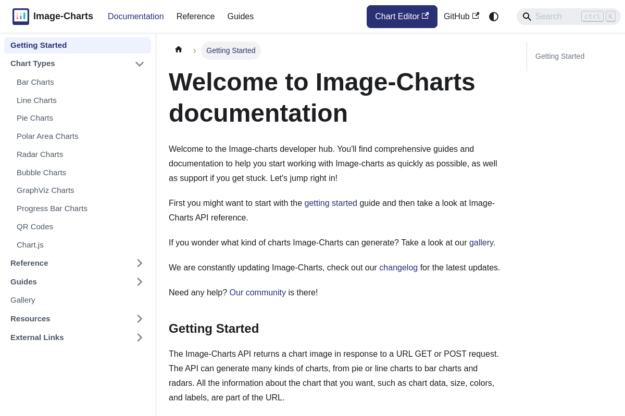Open the Documentation navbar item

click(136, 17)
